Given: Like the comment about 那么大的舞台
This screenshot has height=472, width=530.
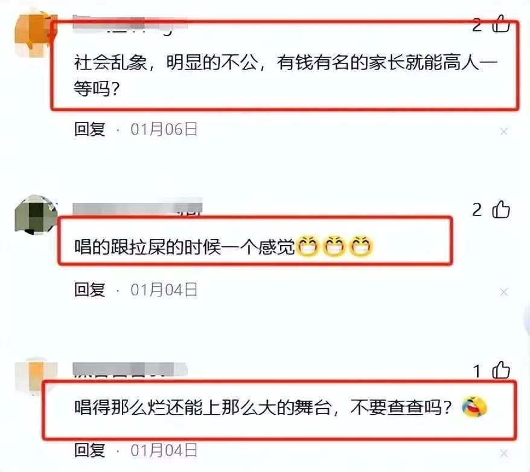Looking at the screenshot, I should 501,371.
